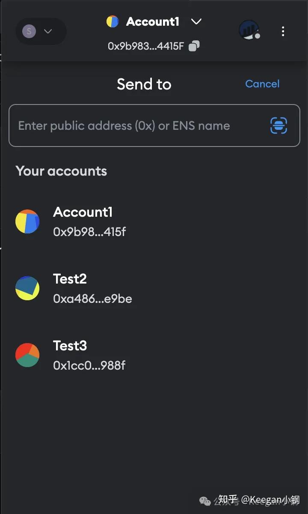
Task: Focus the public address or ENS input
Action: 137,126
